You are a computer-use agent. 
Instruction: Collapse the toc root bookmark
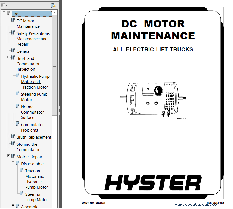(4, 13)
